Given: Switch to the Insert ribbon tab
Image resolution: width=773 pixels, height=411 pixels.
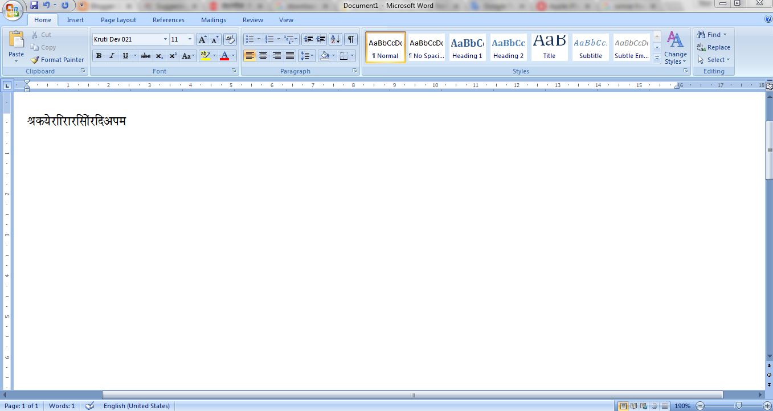Looking at the screenshot, I should pyautogui.click(x=75, y=19).
